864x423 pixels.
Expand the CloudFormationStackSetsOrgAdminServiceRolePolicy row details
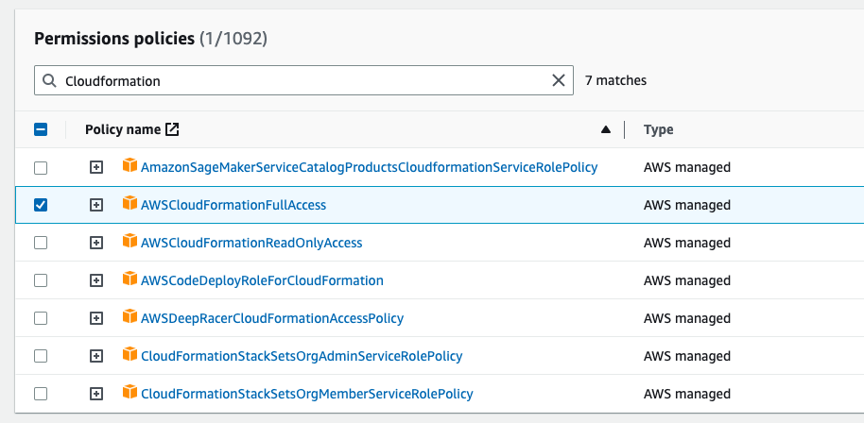[96, 357]
